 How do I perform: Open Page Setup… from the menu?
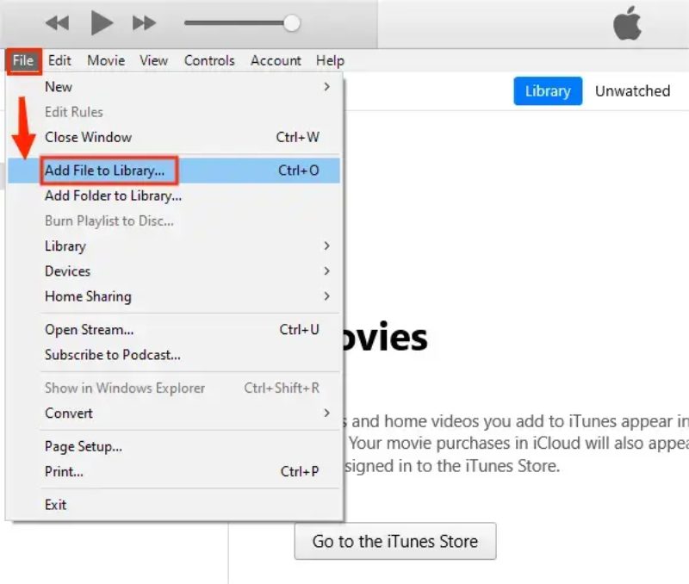pyautogui.click(x=174, y=446)
